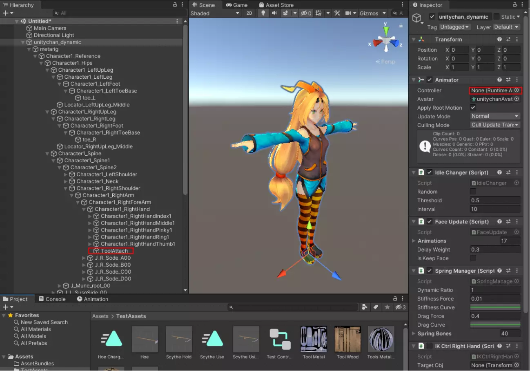
Task: Enable the IK Ctrl Right Hand script
Action: 430,346
